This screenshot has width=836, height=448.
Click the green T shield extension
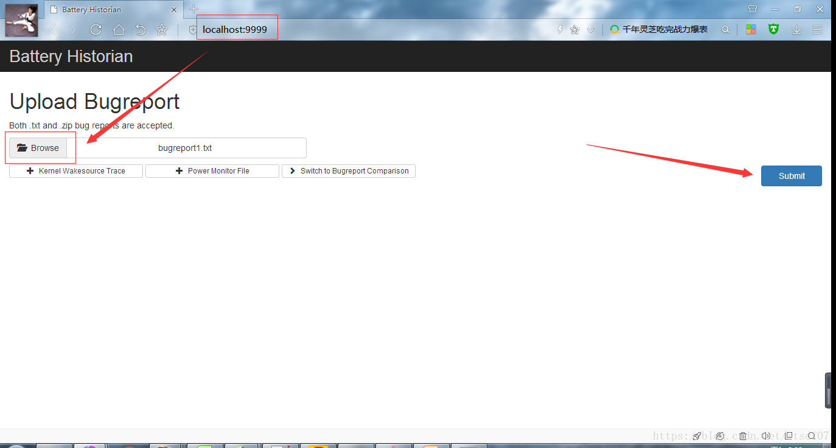point(773,29)
